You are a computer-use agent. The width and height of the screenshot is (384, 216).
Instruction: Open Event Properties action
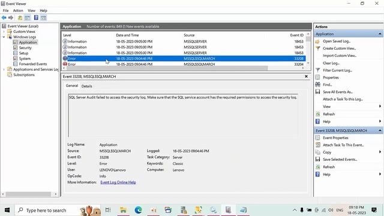335,138
